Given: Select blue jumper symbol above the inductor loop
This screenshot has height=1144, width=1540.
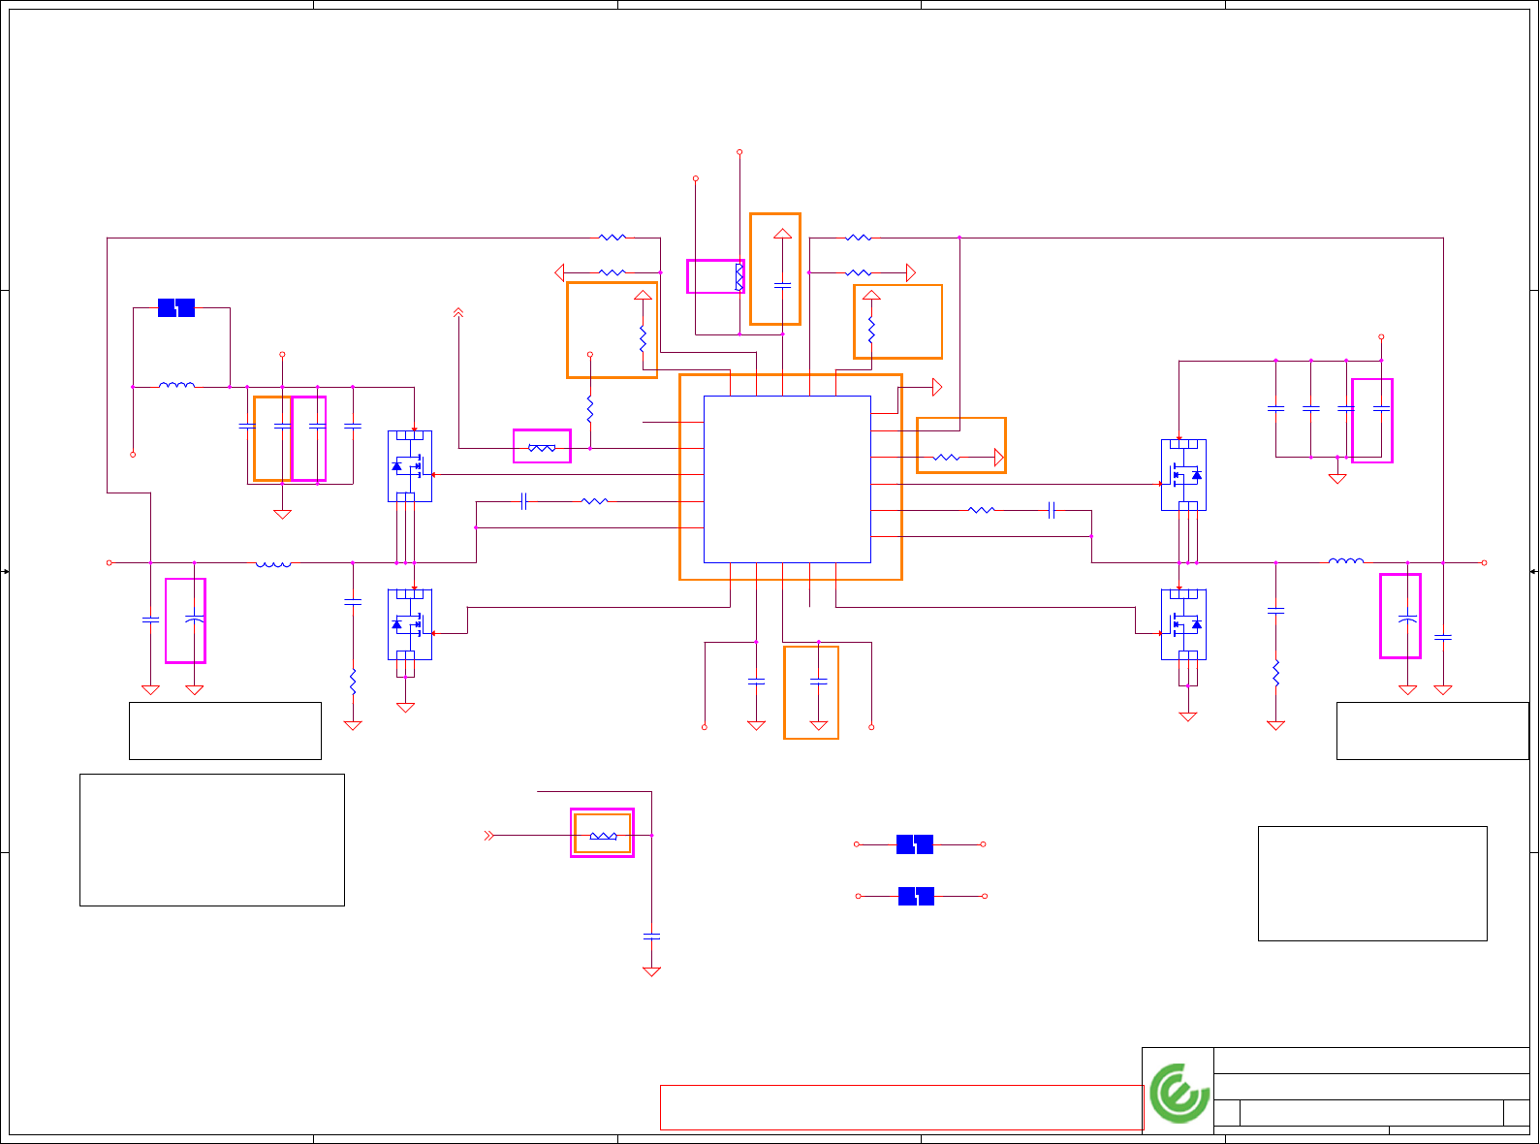Looking at the screenshot, I should 176,308.
